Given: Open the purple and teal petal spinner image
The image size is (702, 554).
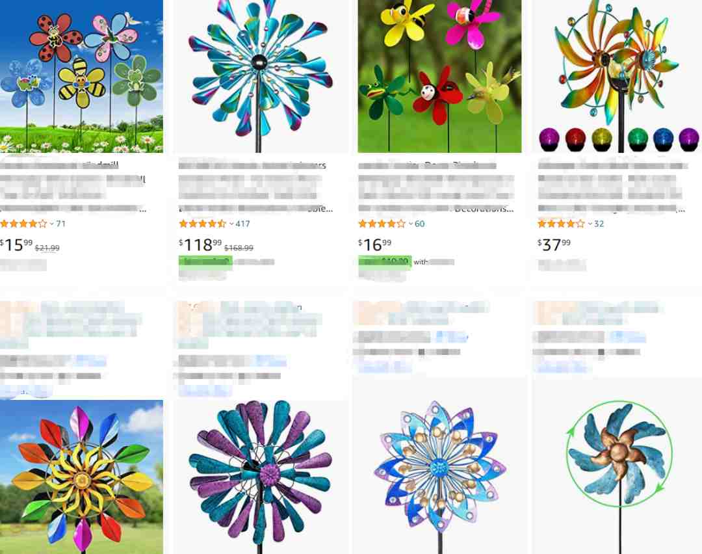Looking at the screenshot, I should point(261,477).
